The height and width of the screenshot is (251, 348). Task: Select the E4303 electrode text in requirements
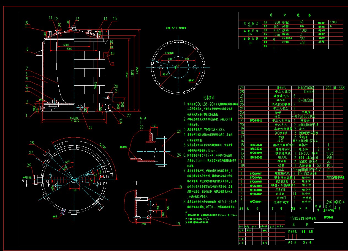(218, 129)
